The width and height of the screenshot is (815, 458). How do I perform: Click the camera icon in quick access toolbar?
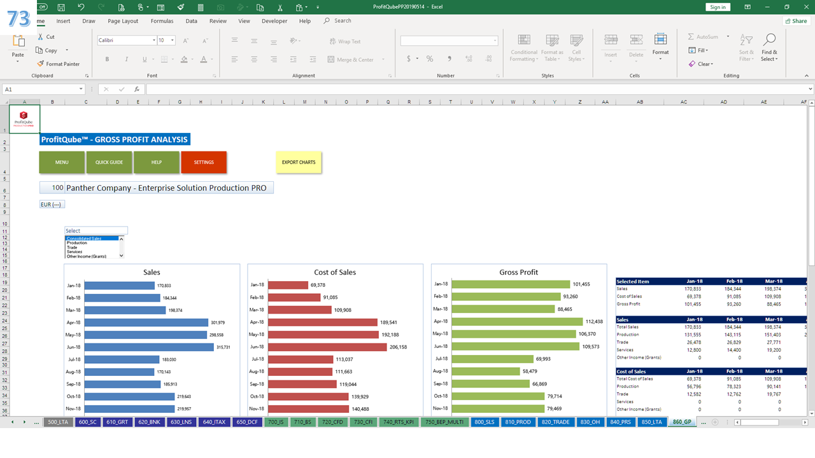(220, 7)
